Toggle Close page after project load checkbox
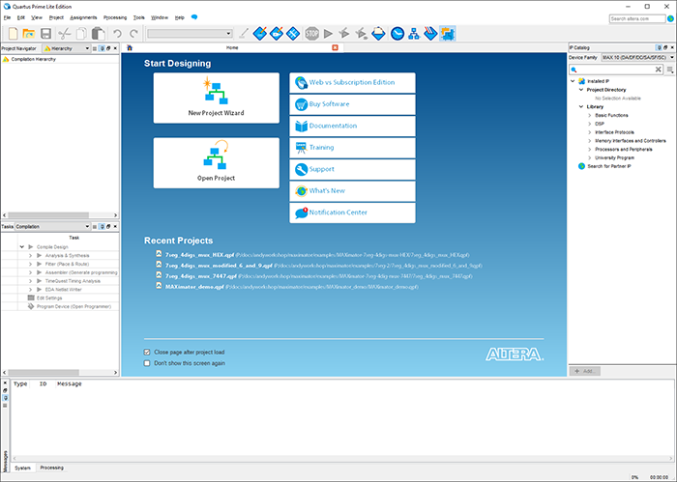677x482 pixels. [x=147, y=353]
